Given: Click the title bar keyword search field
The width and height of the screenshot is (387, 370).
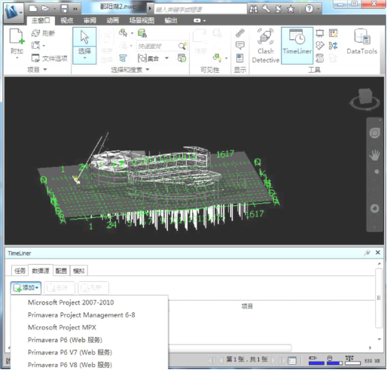Looking at the screenshot, I should [200, 10].
